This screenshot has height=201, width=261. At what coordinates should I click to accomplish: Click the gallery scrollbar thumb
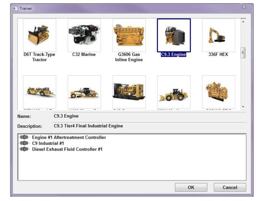coord(243,53)
